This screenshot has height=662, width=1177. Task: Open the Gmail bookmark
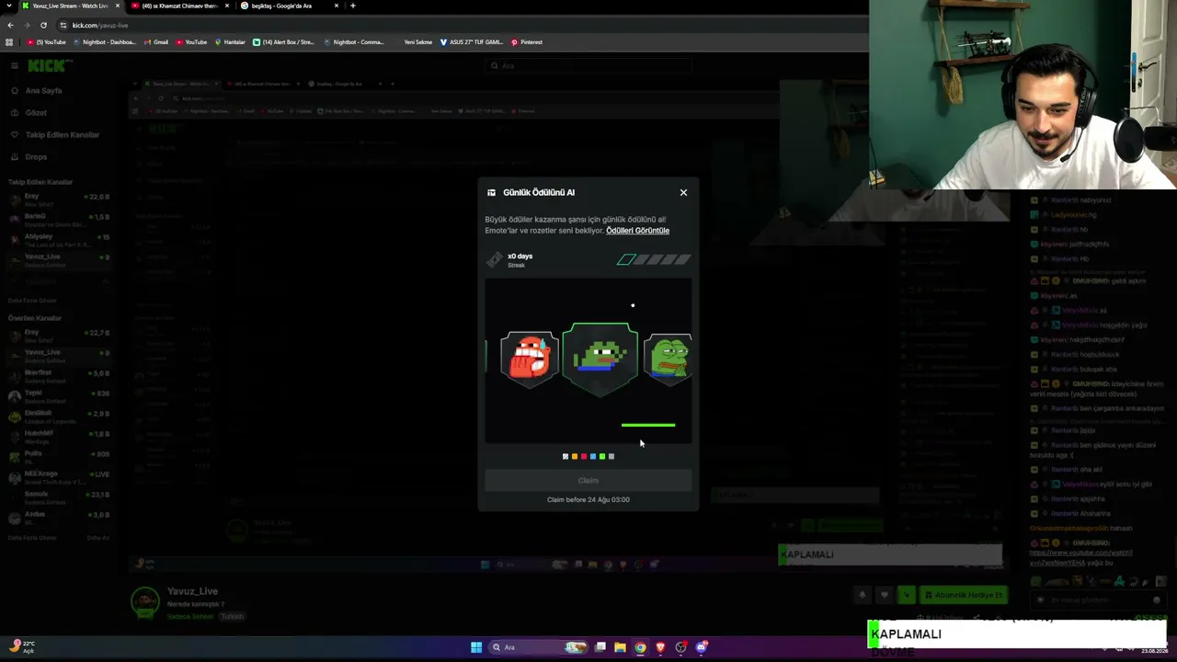(156, 42)
